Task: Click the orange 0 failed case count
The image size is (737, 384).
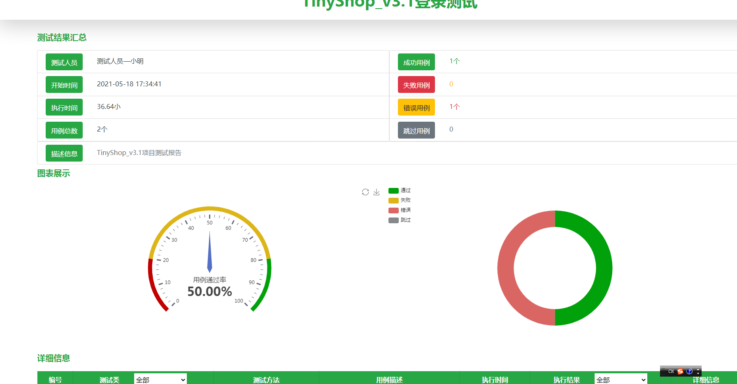Action: click(x=451, y=84)
